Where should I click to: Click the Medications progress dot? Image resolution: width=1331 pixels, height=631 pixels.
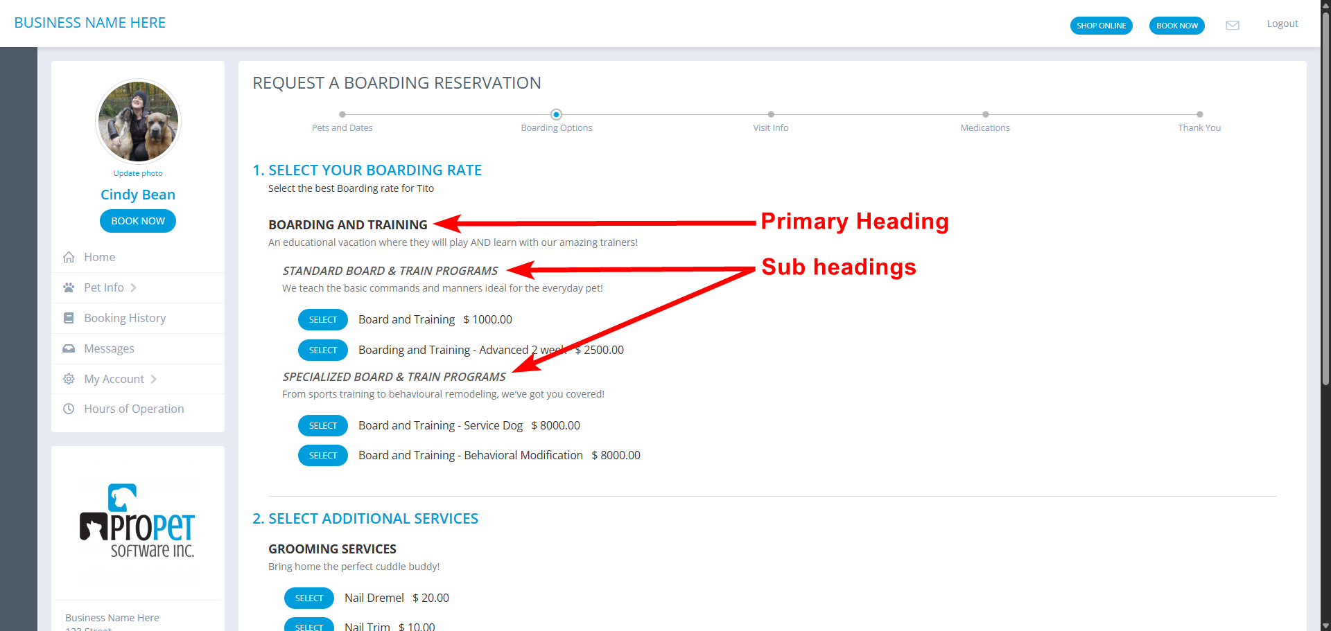[x=985, y=114]
